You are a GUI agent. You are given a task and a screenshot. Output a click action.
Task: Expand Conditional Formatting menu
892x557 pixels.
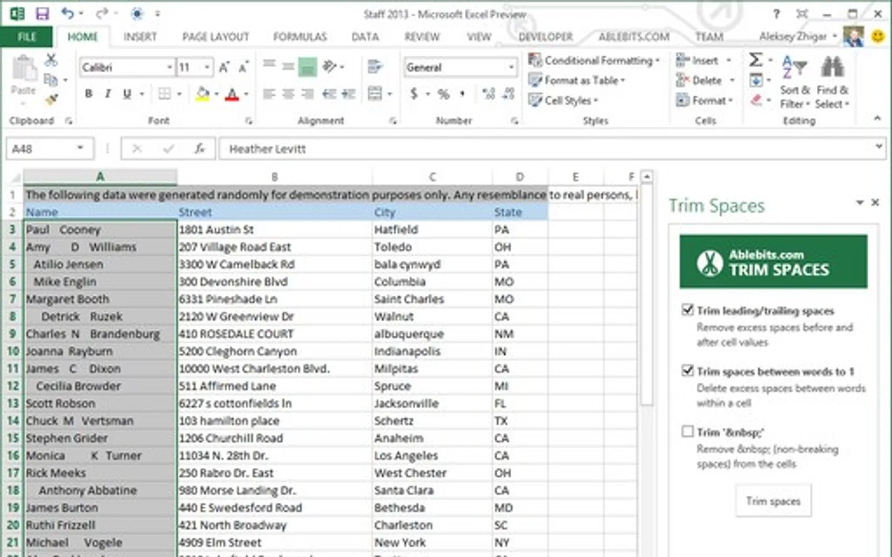tap(594, 60)
